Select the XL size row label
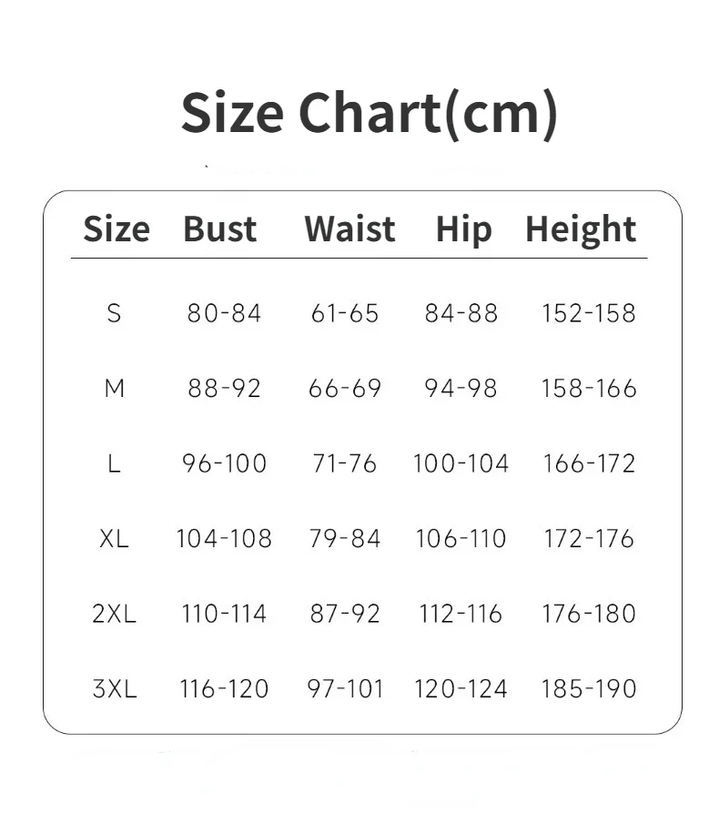Viewport: 719px width, 814px height. point(114,538)
